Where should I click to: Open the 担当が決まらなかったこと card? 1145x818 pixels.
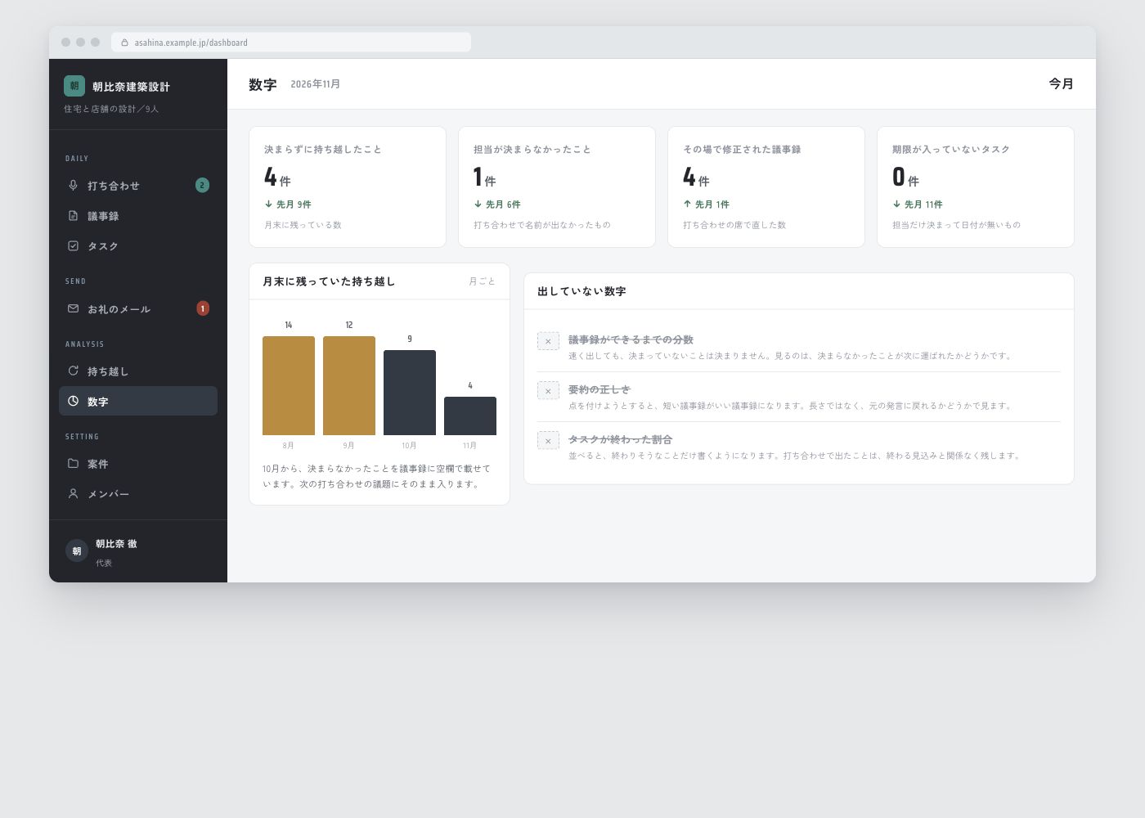point(557,187)
